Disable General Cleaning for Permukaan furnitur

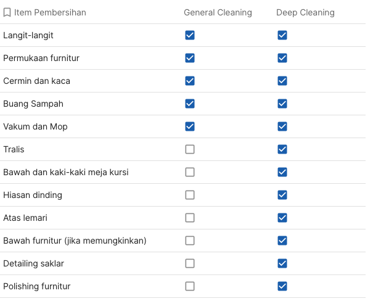(x=190, y=58)
